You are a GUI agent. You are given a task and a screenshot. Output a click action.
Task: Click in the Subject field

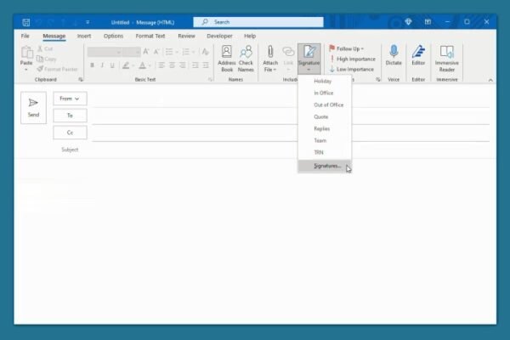tap(291, 150)
